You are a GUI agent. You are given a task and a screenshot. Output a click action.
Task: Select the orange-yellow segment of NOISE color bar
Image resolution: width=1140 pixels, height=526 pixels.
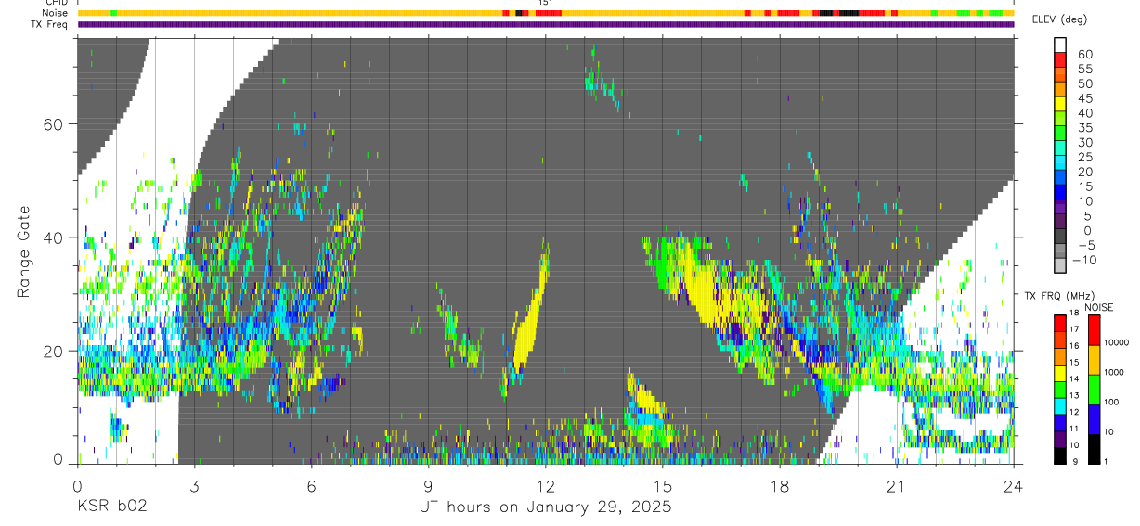click(x=1094, y=360)
